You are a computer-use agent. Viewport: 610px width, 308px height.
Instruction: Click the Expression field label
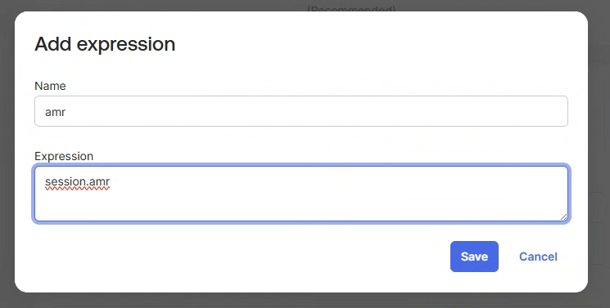click(64, 156)
